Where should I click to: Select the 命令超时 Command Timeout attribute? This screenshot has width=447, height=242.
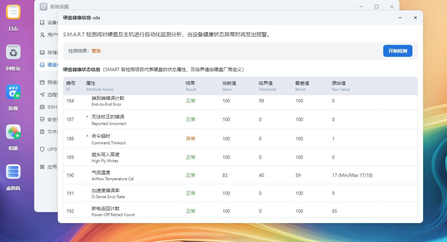pos(109,139)
